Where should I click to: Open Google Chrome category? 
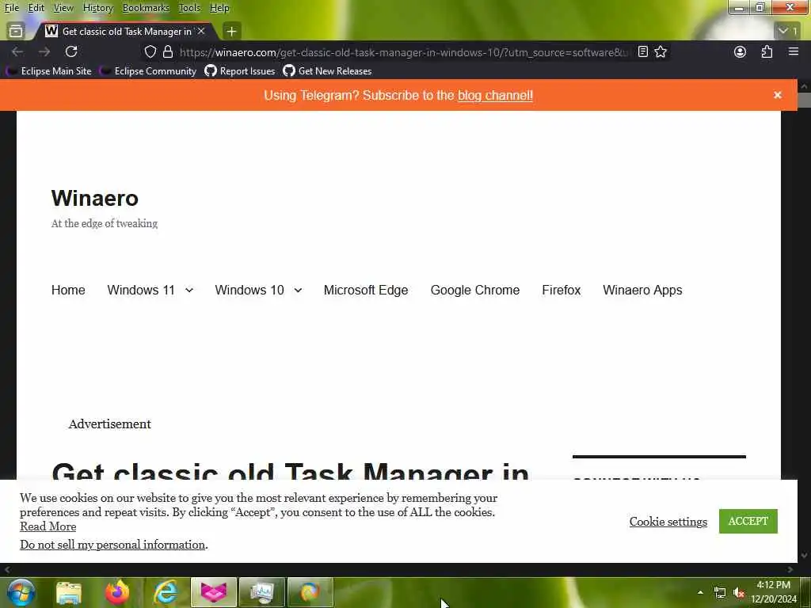pyautogui.click(x=475, y=290)
